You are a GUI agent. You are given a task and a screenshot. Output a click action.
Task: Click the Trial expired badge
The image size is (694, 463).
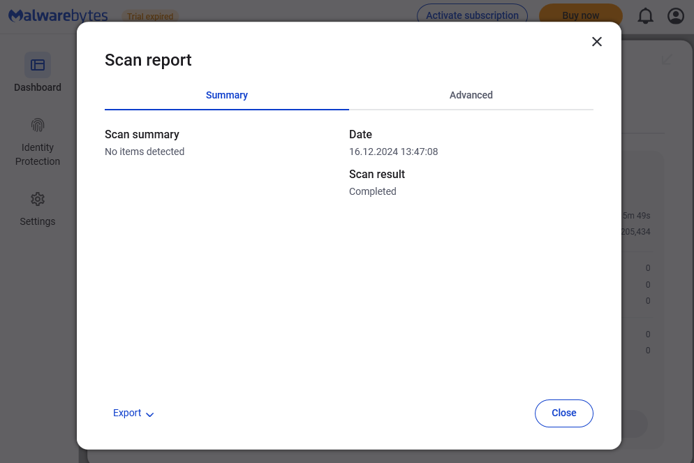click(x=150, y=16)
